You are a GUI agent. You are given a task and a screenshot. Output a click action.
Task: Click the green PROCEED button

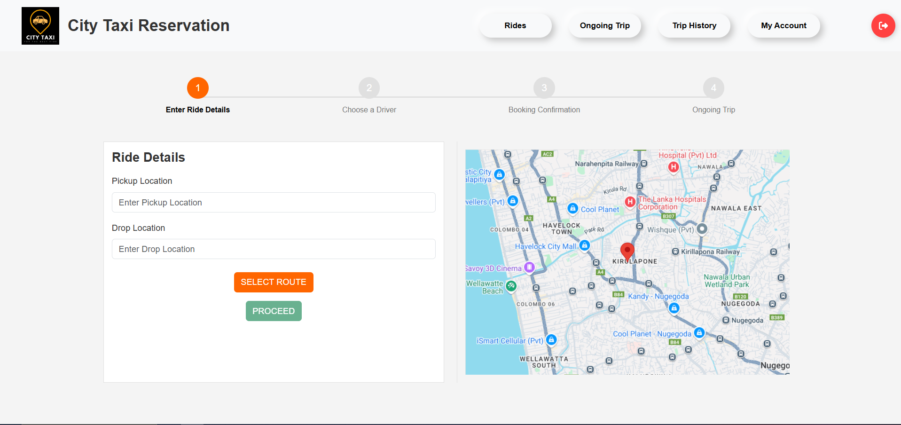pos(274,311)
